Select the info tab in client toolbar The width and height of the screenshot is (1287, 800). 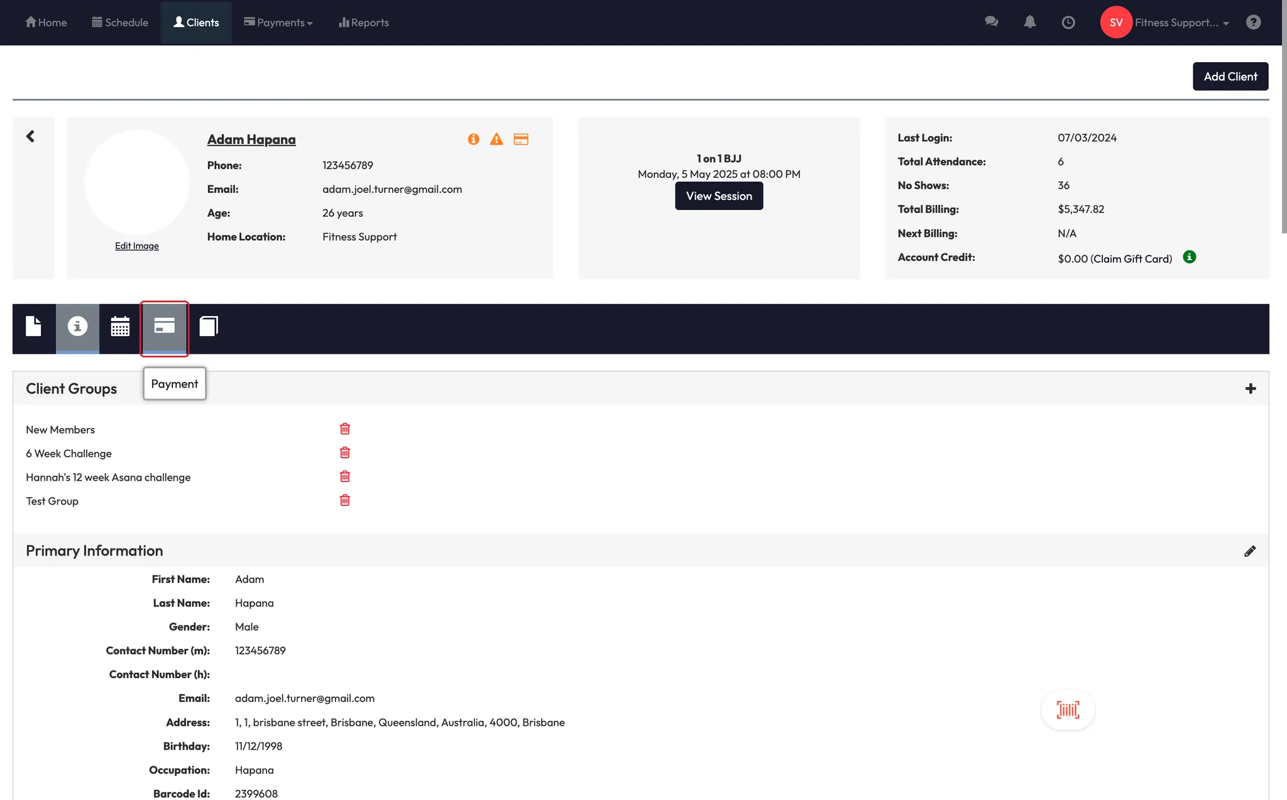coord(77,326)
